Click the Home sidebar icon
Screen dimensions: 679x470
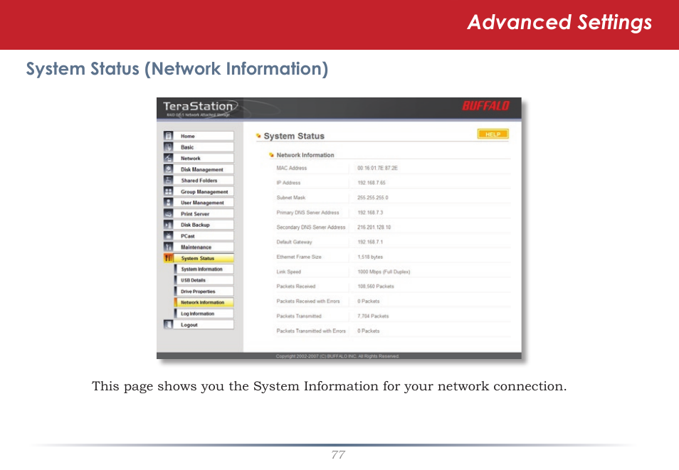click(x=169, y=136)
